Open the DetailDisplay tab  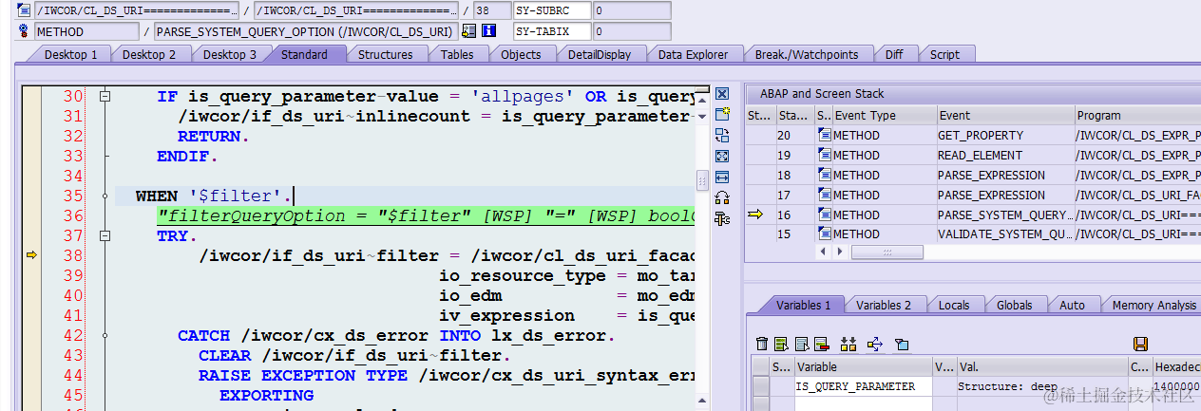click(x=599, y=54)
